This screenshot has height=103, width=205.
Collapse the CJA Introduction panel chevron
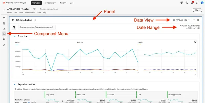(x=194, y=20)
